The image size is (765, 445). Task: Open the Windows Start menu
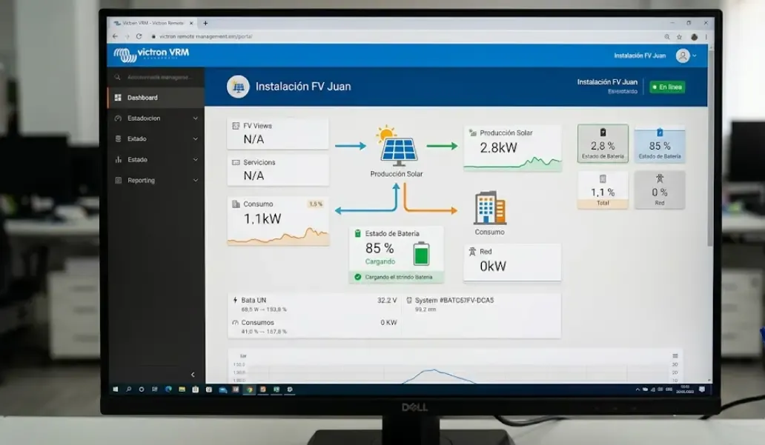point(116,389)
